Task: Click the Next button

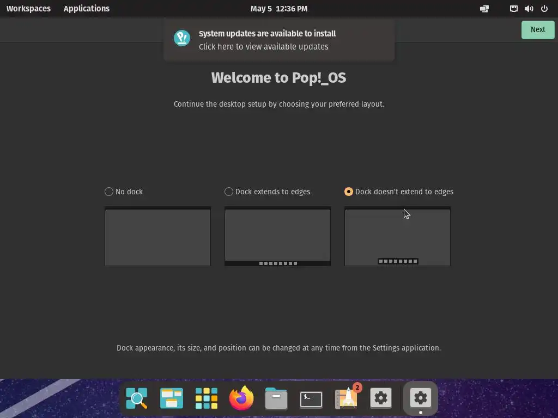Action: [x=538, y=29]
